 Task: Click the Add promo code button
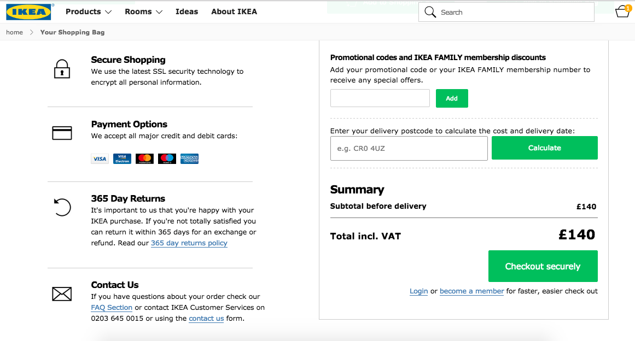coord(452,98)
